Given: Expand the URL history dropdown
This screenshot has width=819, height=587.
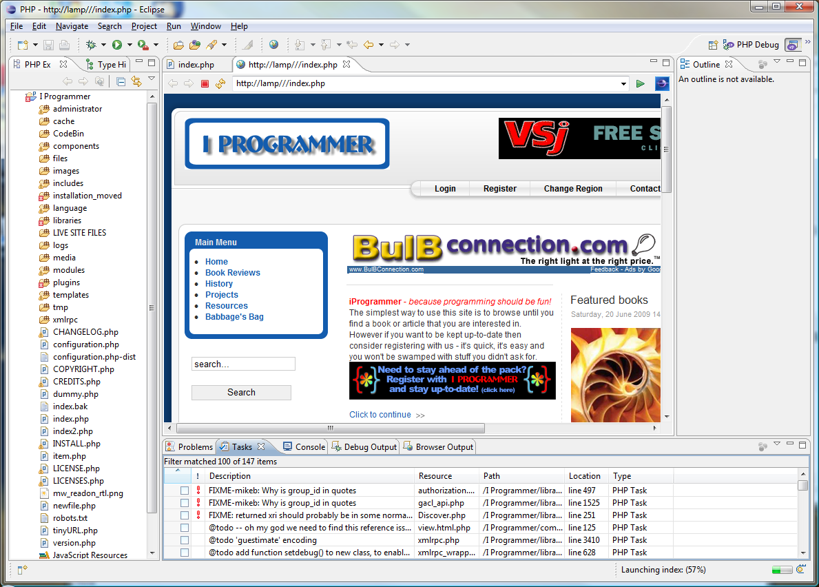Looking at the screenshot, I should [x=623, y=83].
